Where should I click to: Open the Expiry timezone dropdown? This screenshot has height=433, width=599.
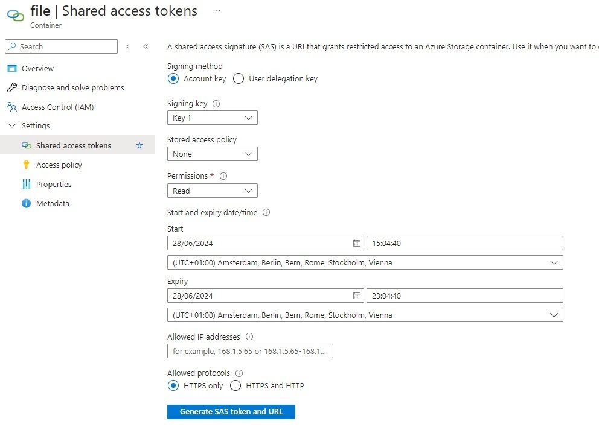tap(554, 314)
